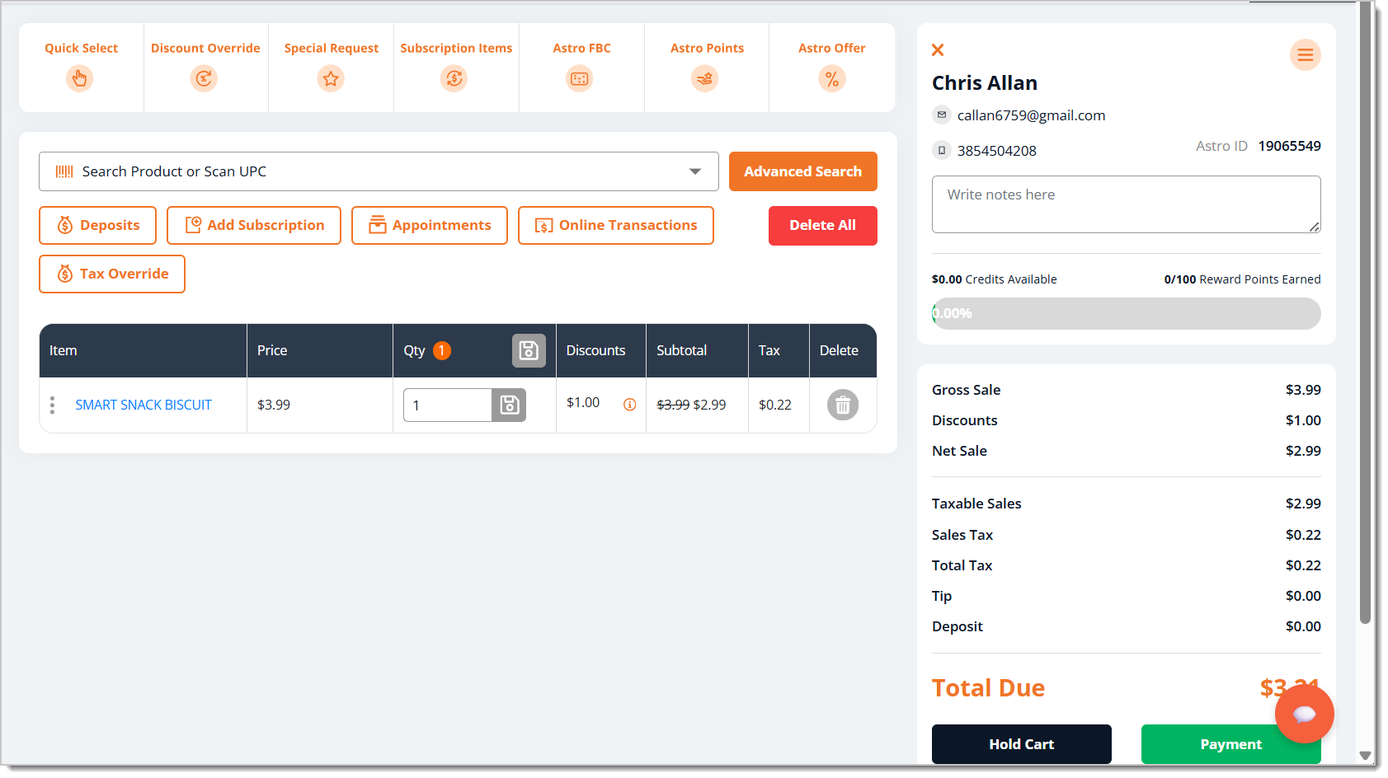This screenshot has width=1388, height=778.
Task: Show discount info icon beside $1.00
Action: tap(629, 405)
